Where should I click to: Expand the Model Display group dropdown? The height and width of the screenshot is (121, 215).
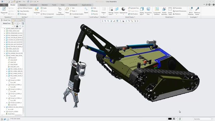pos(130,17)
